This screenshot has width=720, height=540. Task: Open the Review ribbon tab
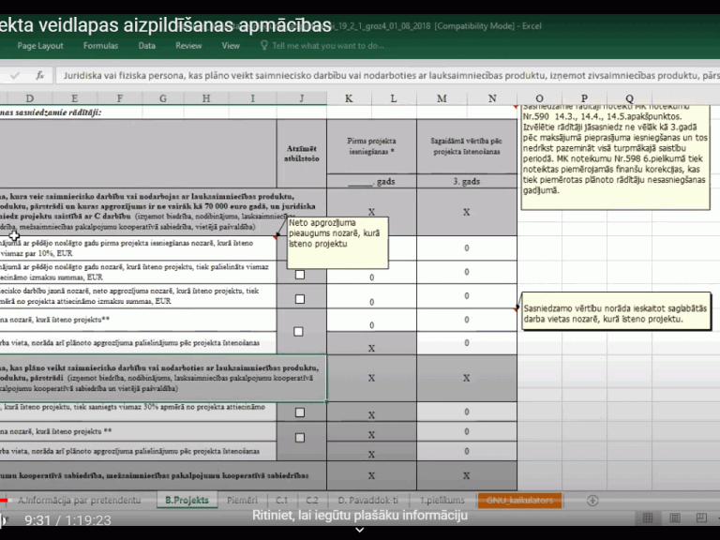coord(188,45)
